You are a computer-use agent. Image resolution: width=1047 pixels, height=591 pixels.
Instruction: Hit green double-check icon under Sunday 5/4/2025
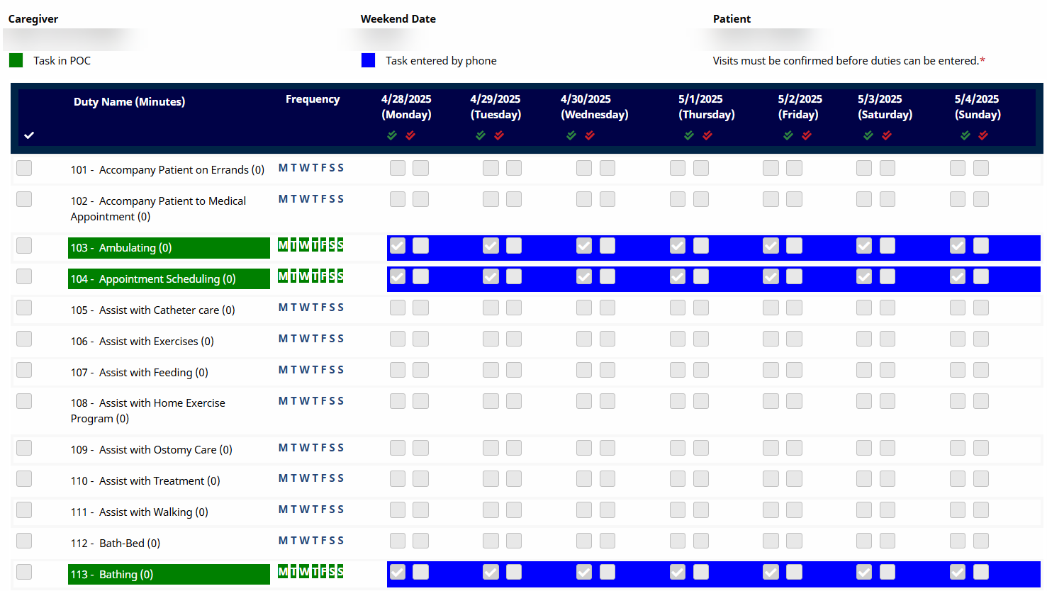[x=965, y=135]
